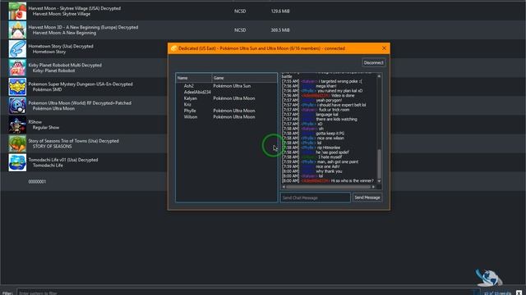Select member Phylle in the member list
This screenshot has height=295, width=526.
click(190, 111)
